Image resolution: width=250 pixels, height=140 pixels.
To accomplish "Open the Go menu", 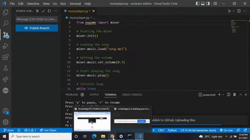I will [55, 3].
